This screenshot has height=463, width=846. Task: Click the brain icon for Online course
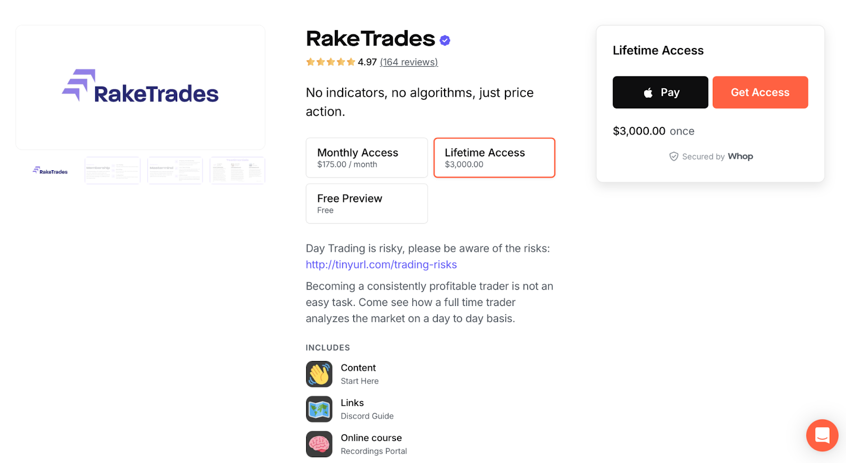319,444
